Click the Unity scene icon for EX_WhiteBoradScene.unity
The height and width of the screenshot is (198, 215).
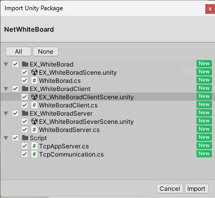[x=34, y=72]
